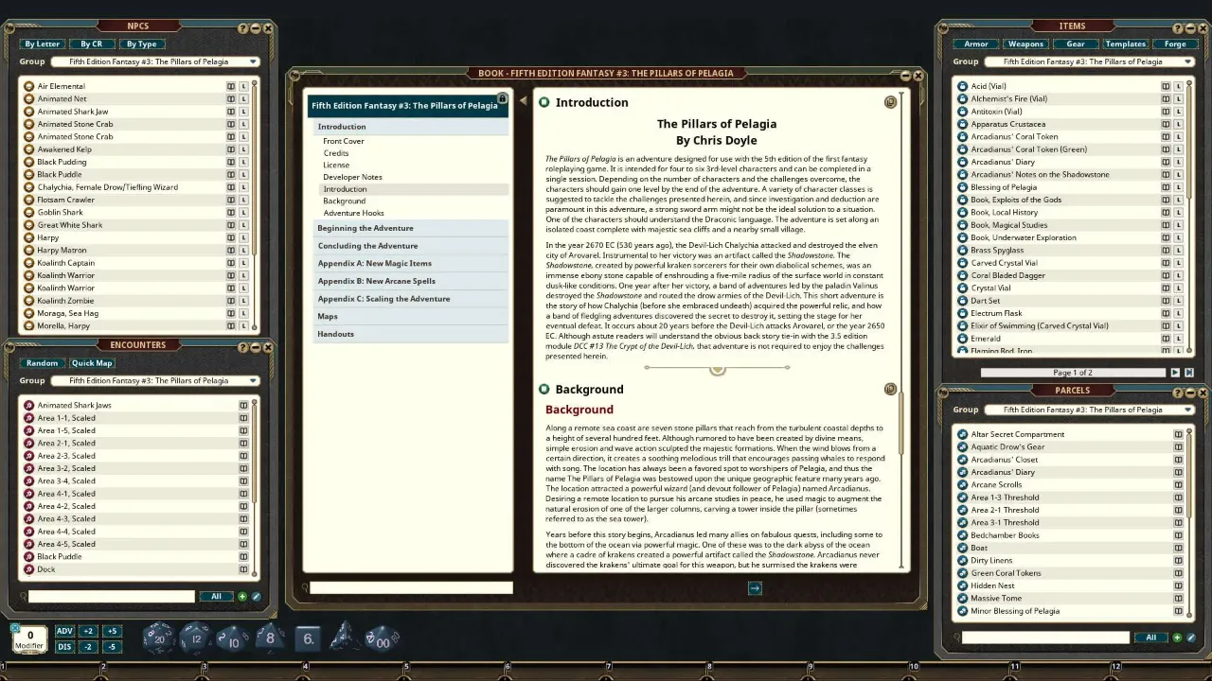Go to next page of Items list
Screen dimensions: 1212x681
(1175, 373)
